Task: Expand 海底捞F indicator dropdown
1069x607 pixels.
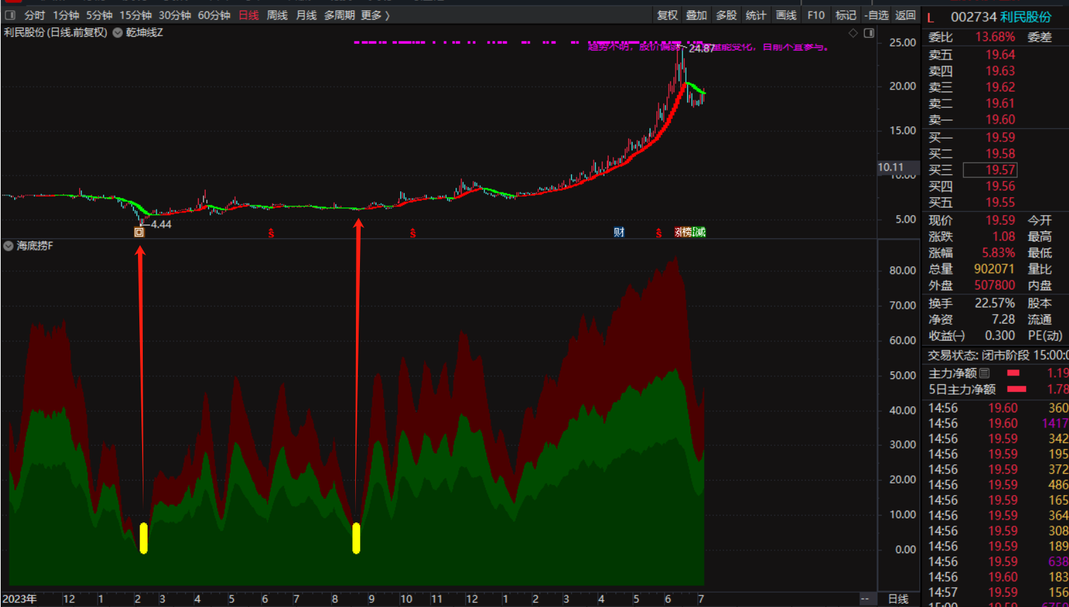Action: (x=9, y=246)
